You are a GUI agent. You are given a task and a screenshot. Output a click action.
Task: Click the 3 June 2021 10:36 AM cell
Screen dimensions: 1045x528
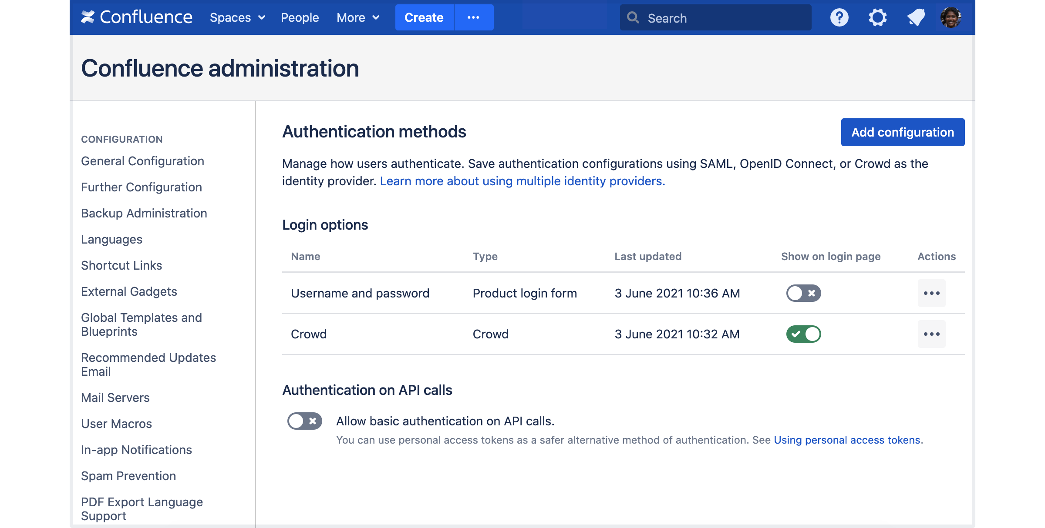(677, 293)
